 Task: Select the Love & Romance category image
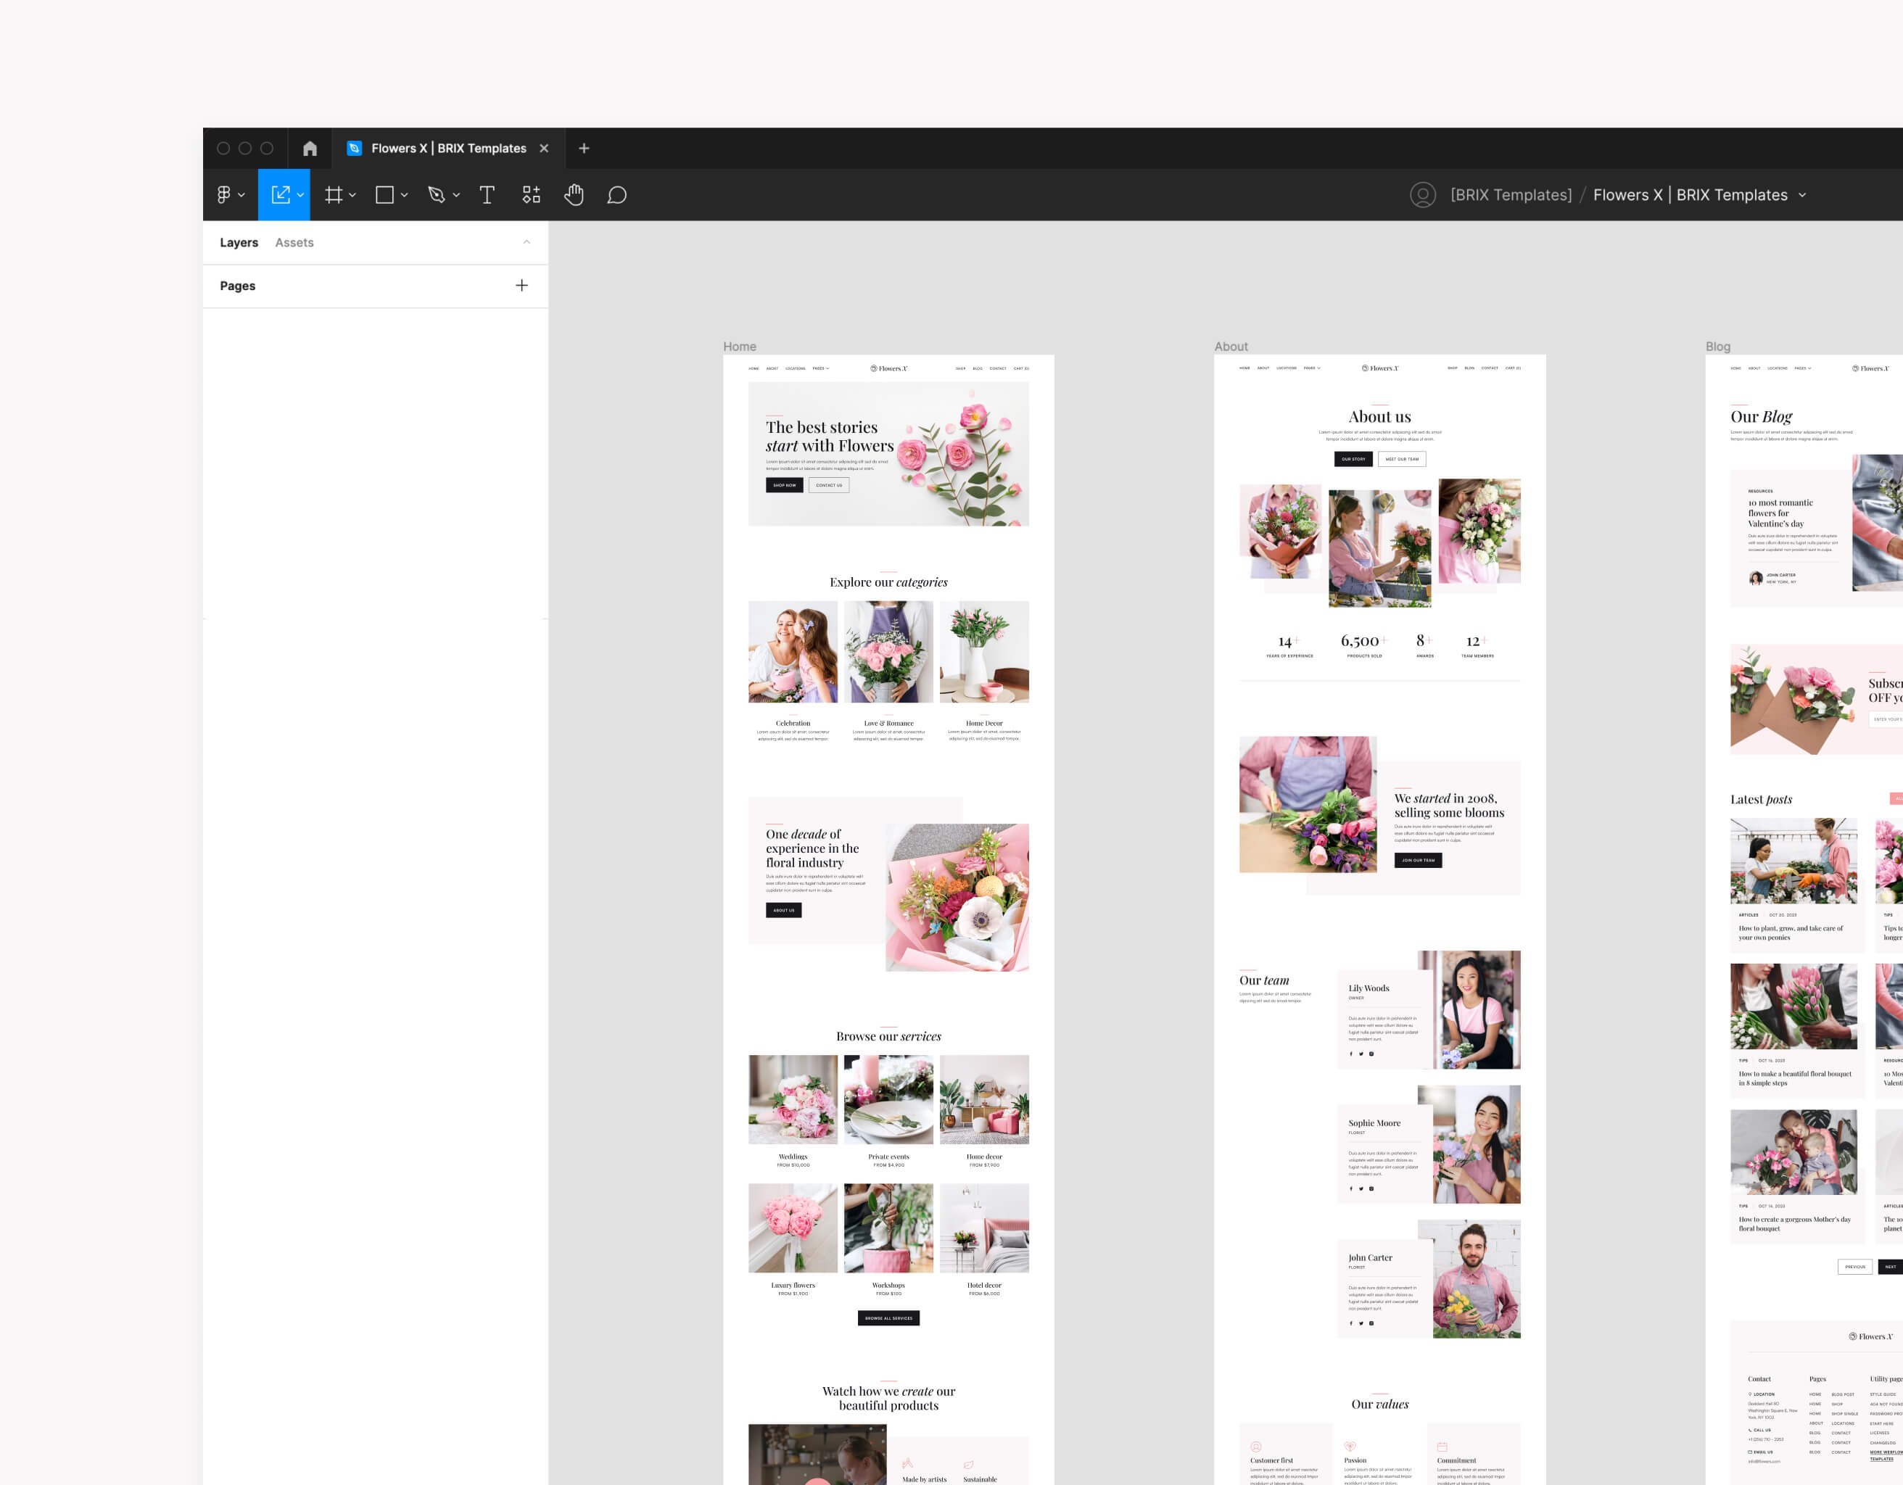pyautogui.click(x=888, y=651)
